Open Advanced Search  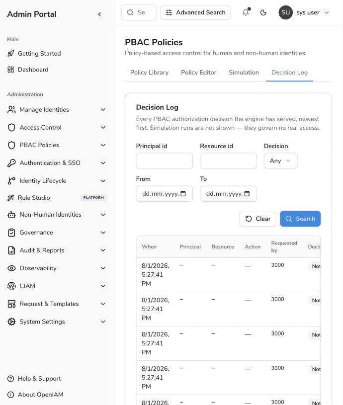[195, 12]
